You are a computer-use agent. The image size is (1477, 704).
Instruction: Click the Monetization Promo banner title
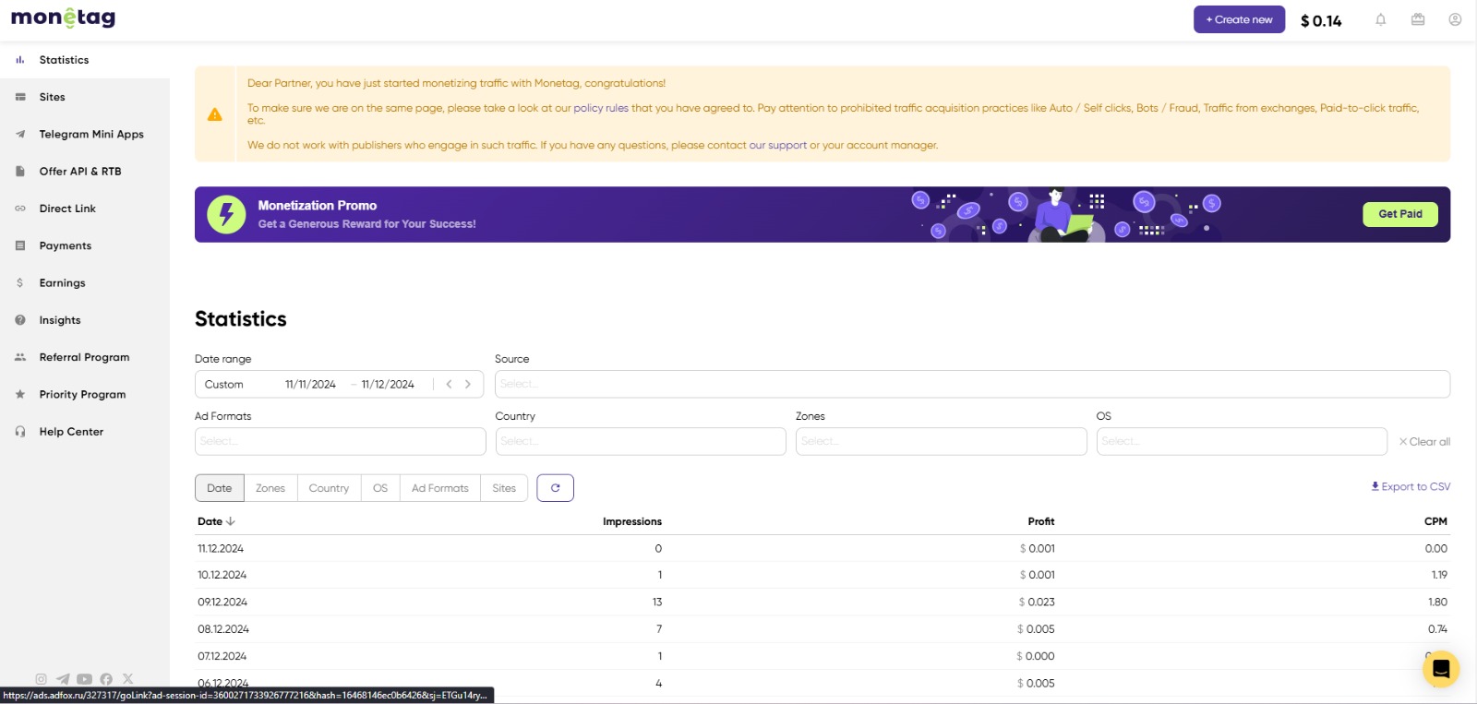[318, 206]
